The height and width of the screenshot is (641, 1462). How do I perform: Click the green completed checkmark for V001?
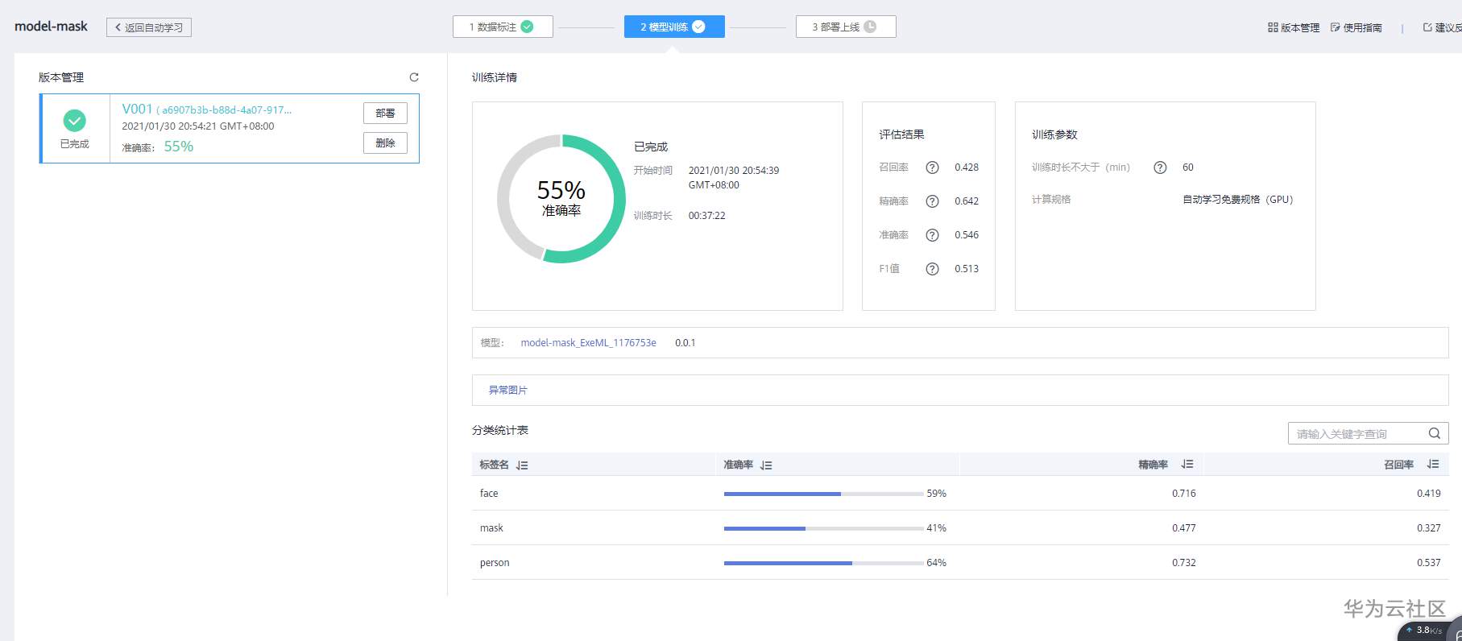coord(75,121)
